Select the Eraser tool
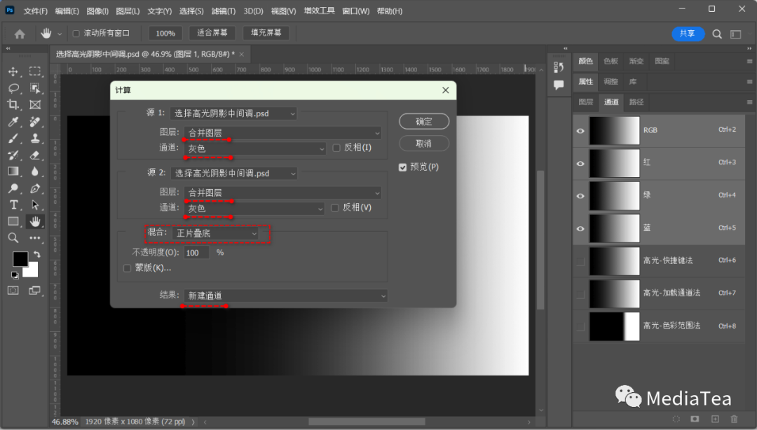The height and width of the screenshot is (430, 757). (35, 155)
